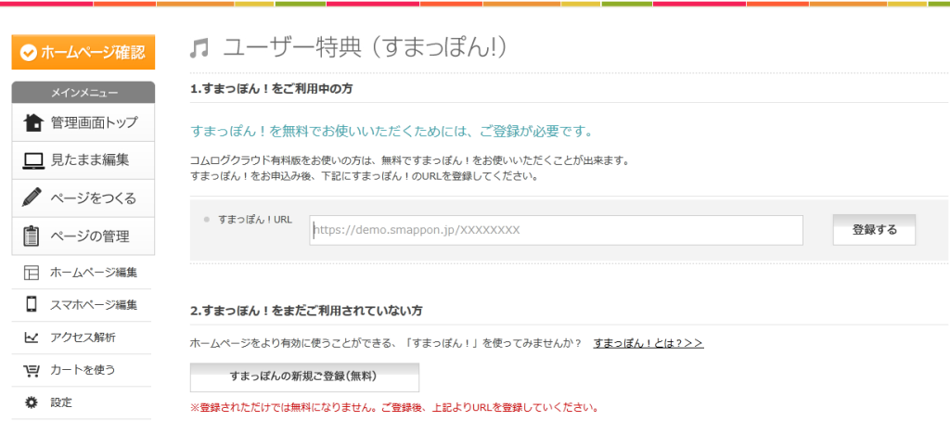Select 見たまま編集 in the main menu
Image resolution: width=950 pixels, height=421 pixels.
pos(90,160)
